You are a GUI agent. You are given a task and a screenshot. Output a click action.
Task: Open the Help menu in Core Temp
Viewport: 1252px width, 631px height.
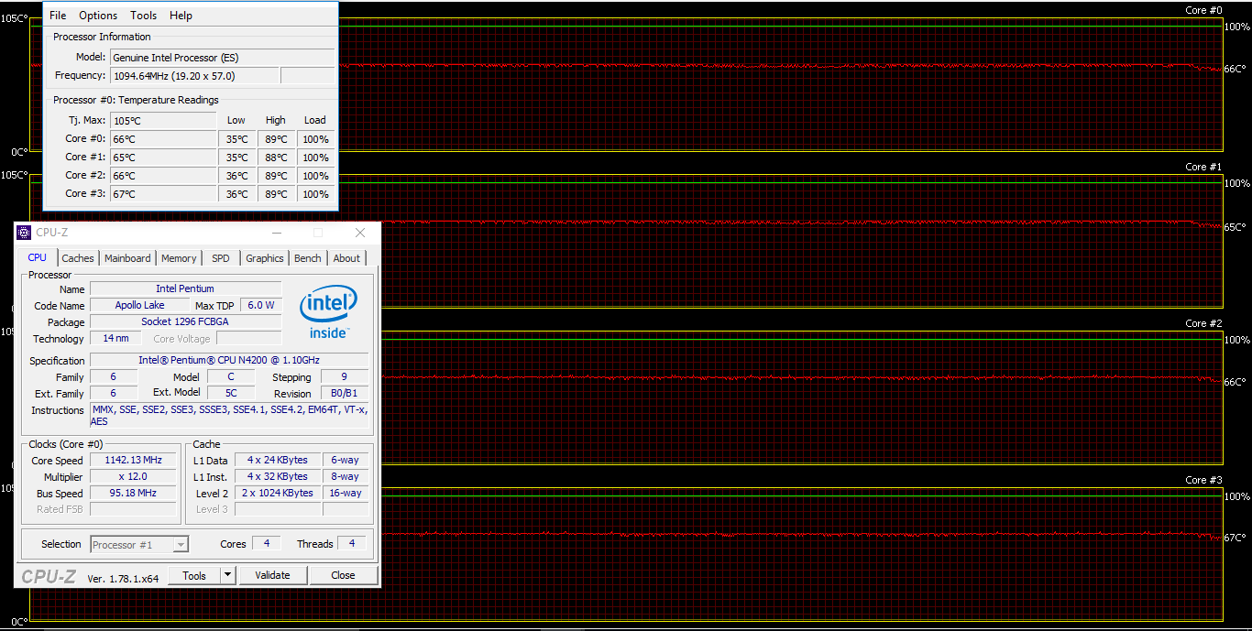click(181, 16)
